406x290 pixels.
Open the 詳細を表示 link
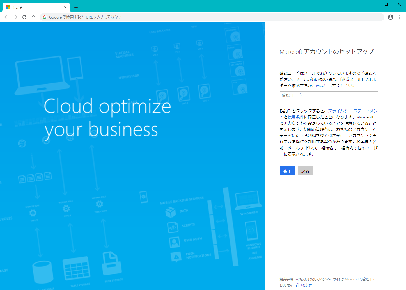304,285
